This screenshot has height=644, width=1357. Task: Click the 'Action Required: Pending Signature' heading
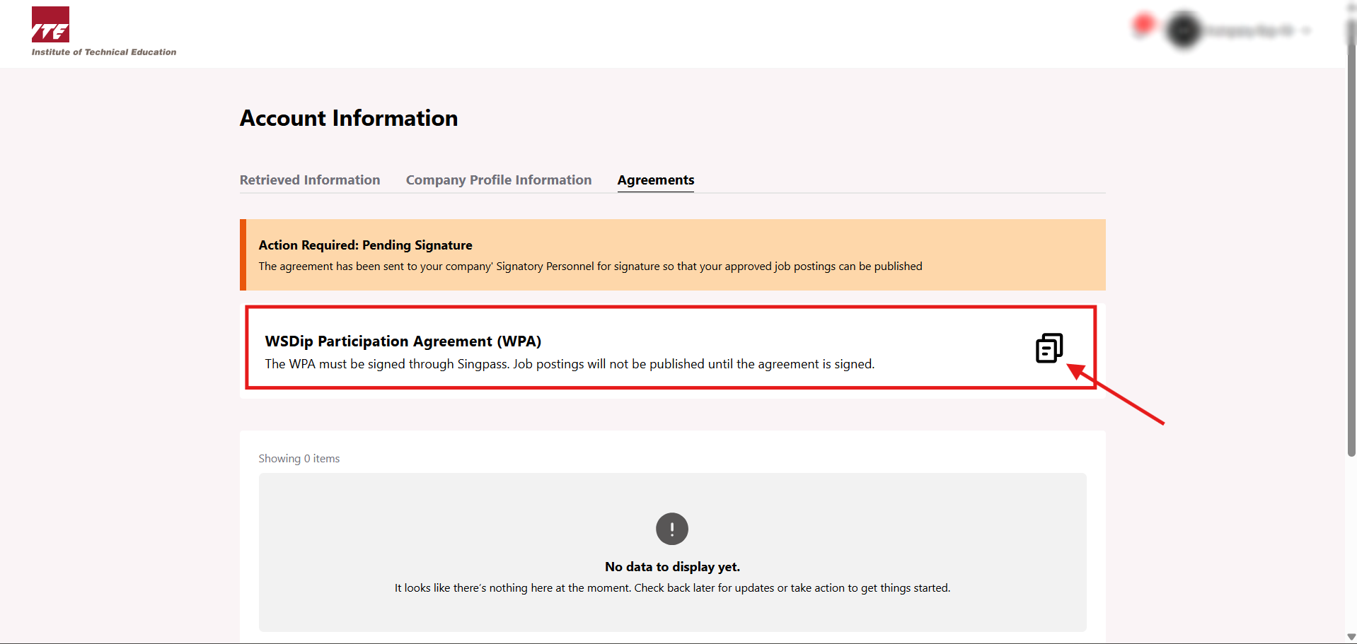point(365,245)
